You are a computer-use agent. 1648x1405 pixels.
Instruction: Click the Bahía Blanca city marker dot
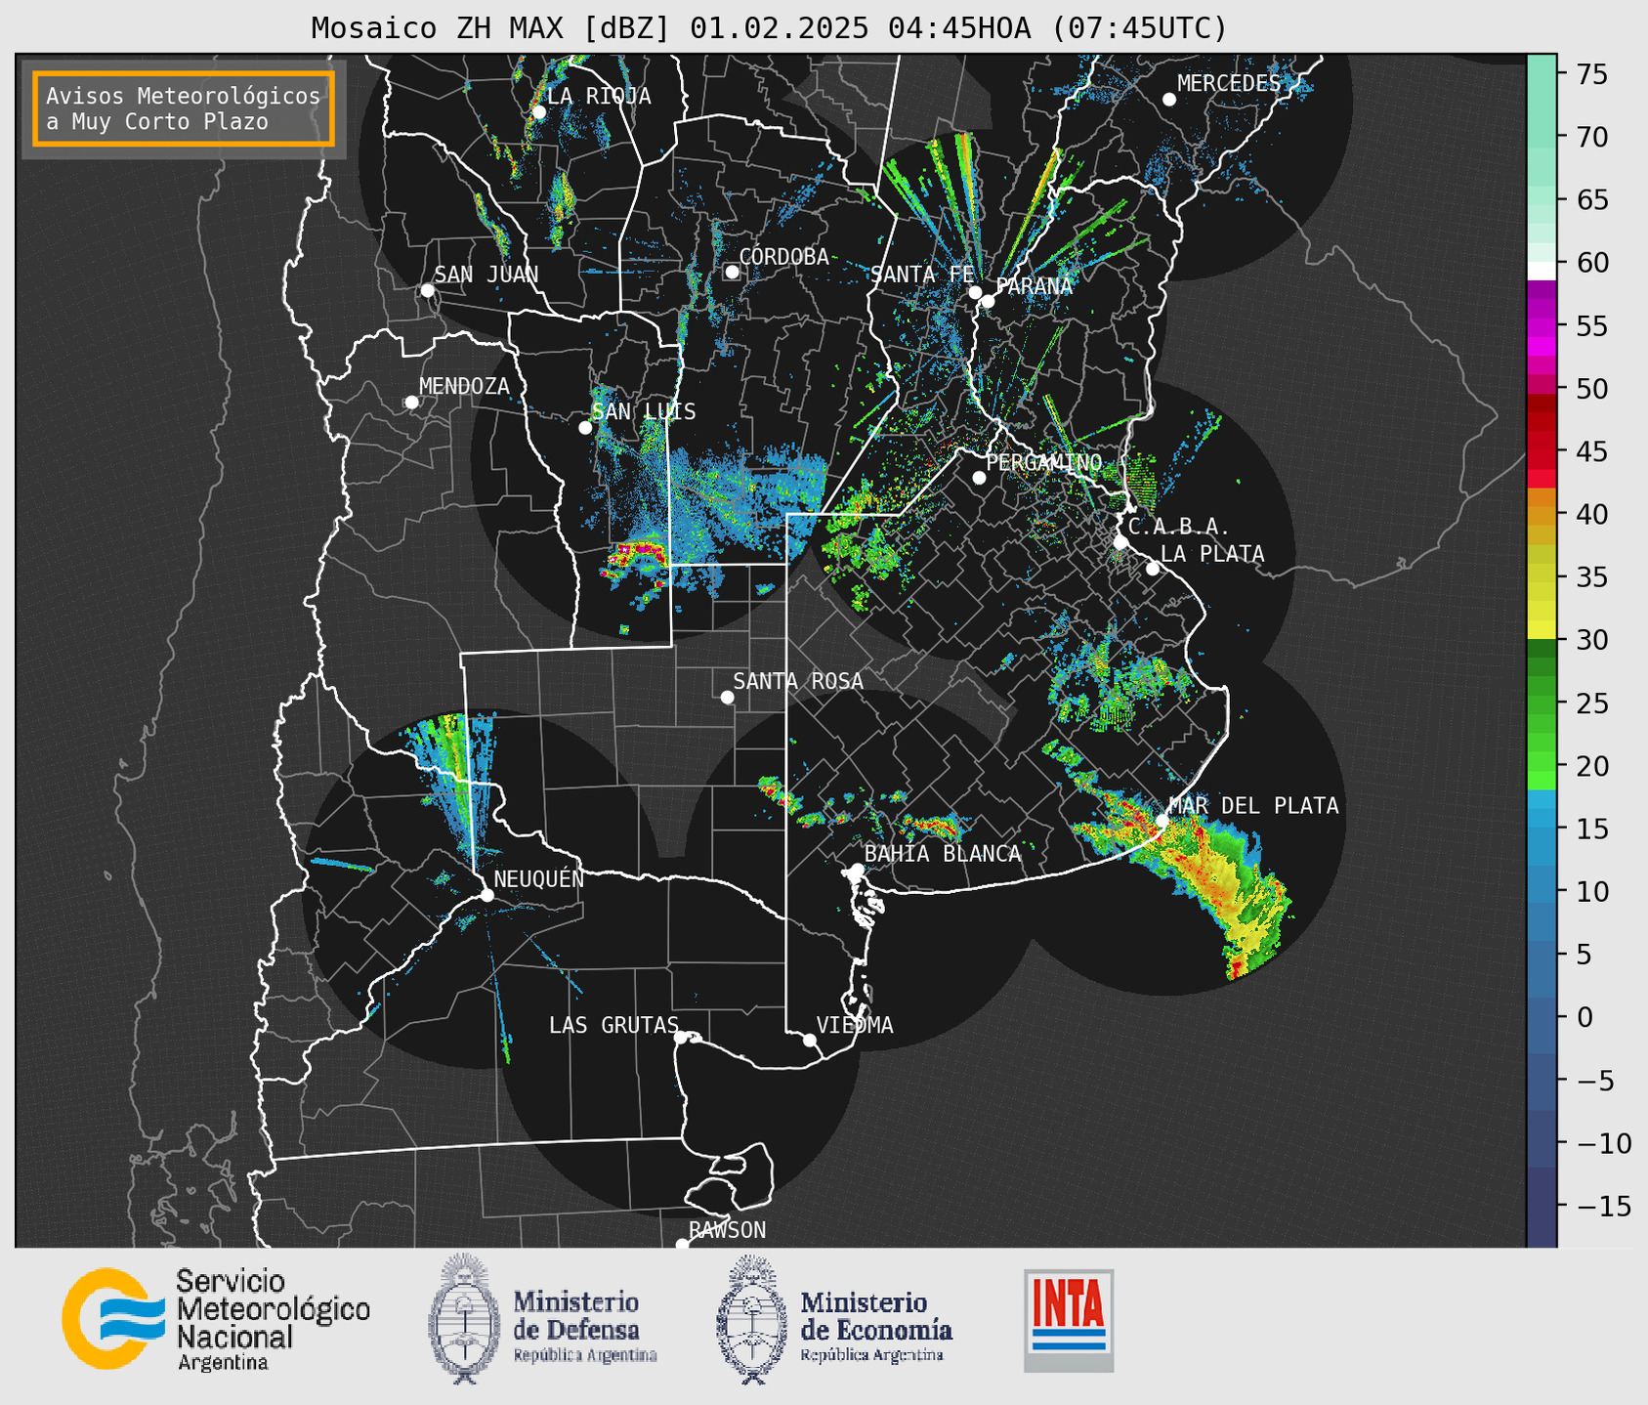click(857, 870)
